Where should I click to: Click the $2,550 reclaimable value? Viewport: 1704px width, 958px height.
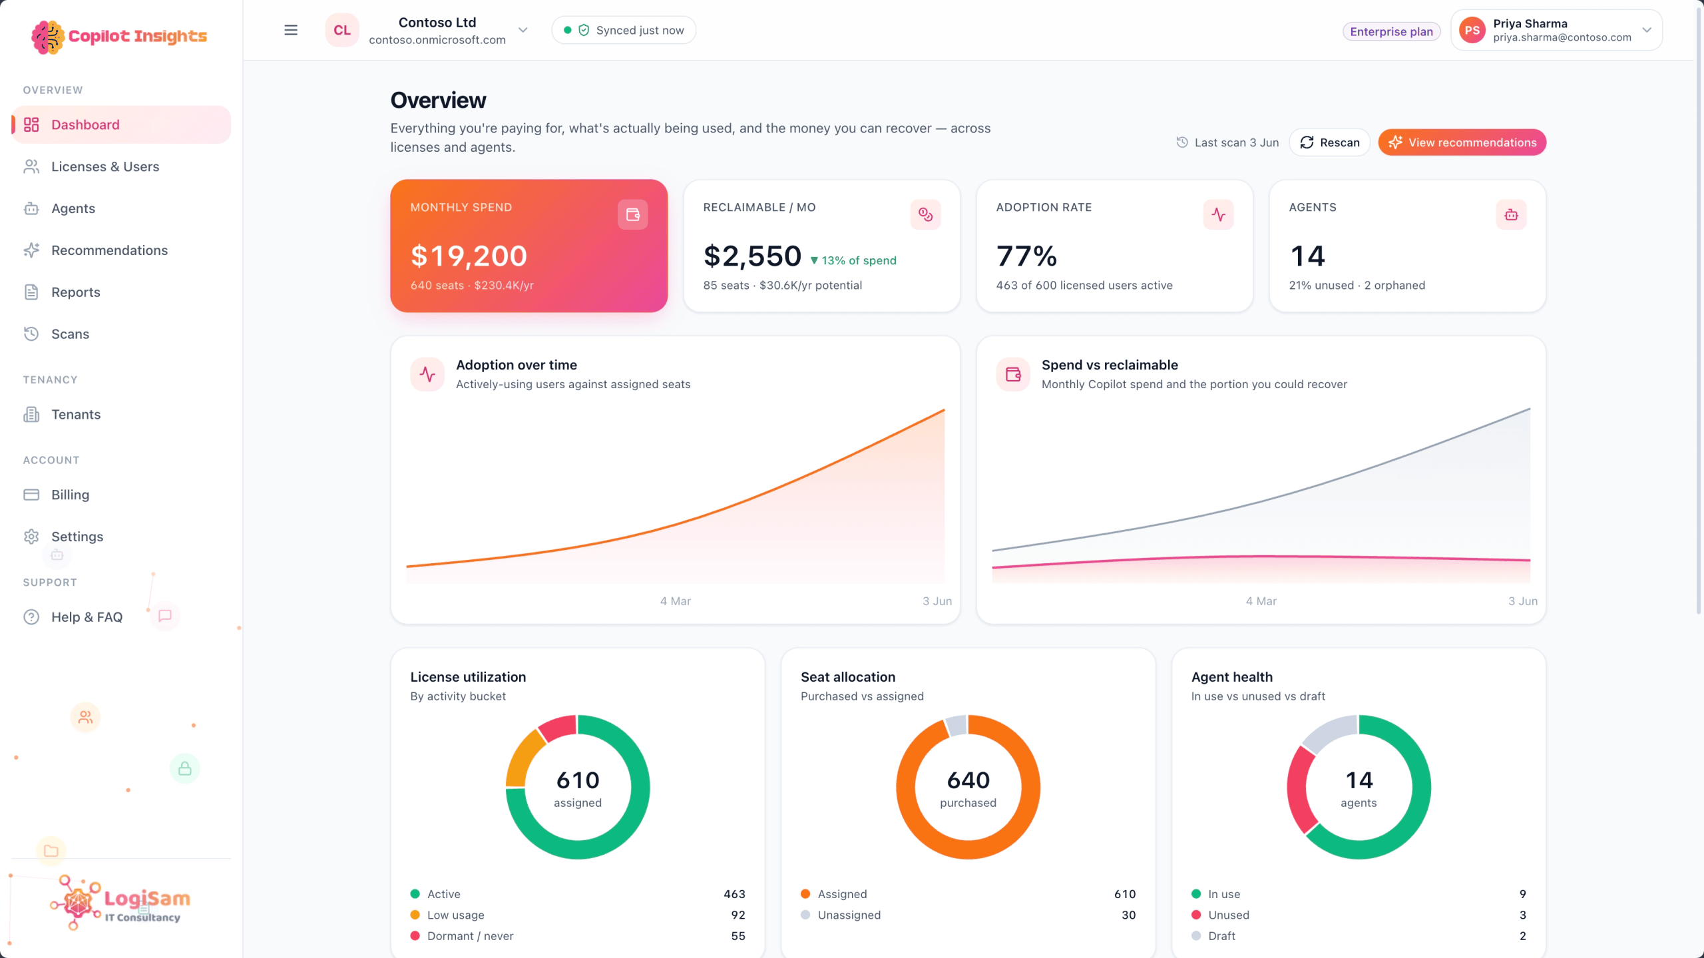click(x=752, y=256)
